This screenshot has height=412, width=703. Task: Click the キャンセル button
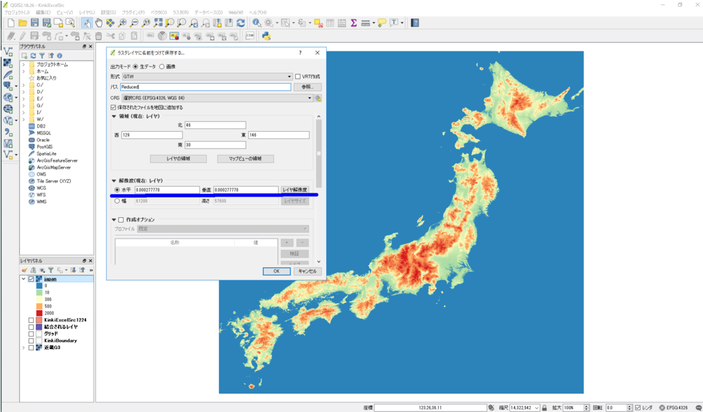[308, 271]
